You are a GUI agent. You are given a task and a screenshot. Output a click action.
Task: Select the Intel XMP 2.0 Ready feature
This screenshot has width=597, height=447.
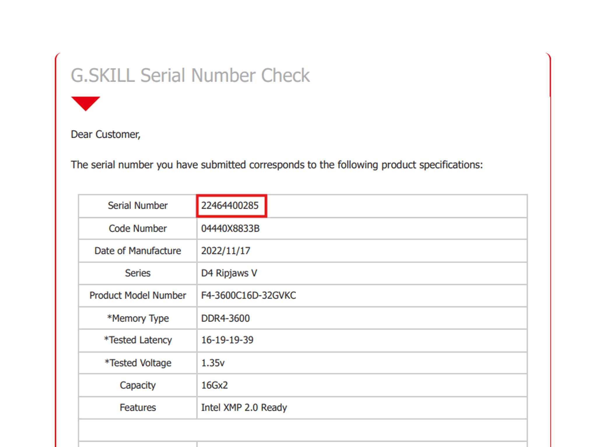(x=244, y=407)
